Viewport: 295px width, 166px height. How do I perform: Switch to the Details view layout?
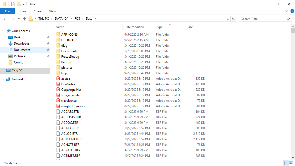coord(286,163)
